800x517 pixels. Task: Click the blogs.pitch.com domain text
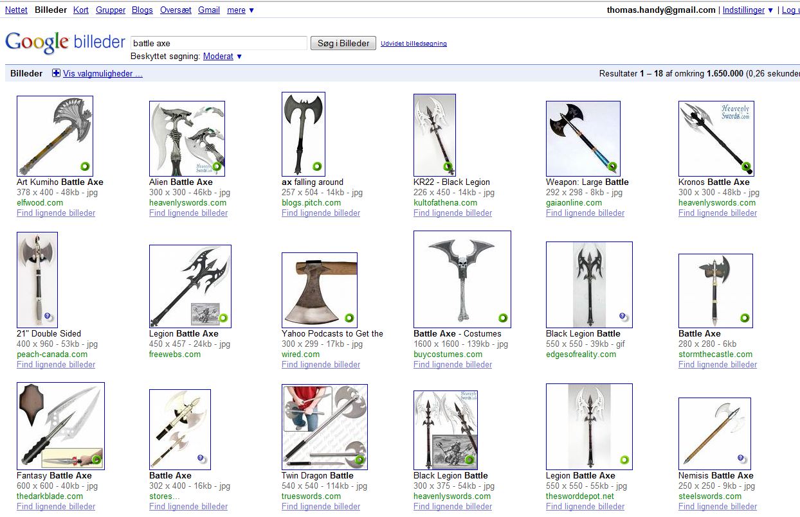click(311, 203)
